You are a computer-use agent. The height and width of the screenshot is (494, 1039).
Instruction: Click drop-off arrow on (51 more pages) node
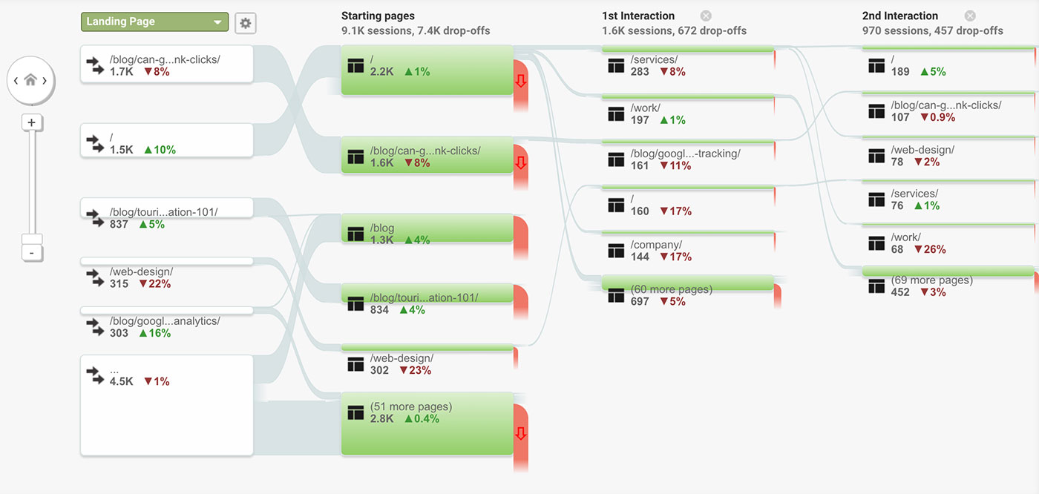pos(520,432)
